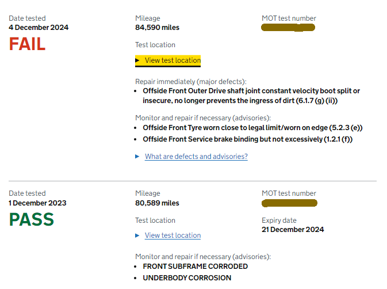Image resolution: width=387 pixels, height=289 pixels.
Task: Select the Offside Front Tyre worn advisory
Action: (x=252, y=128)
